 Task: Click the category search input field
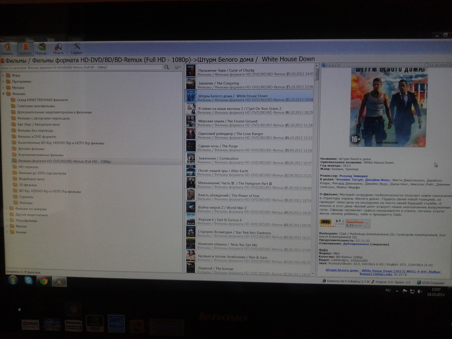point(82,68)
